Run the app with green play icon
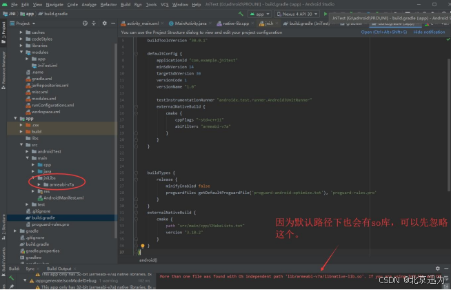The width and height of the screenshot is (451, 290). (x=325, y=14)
